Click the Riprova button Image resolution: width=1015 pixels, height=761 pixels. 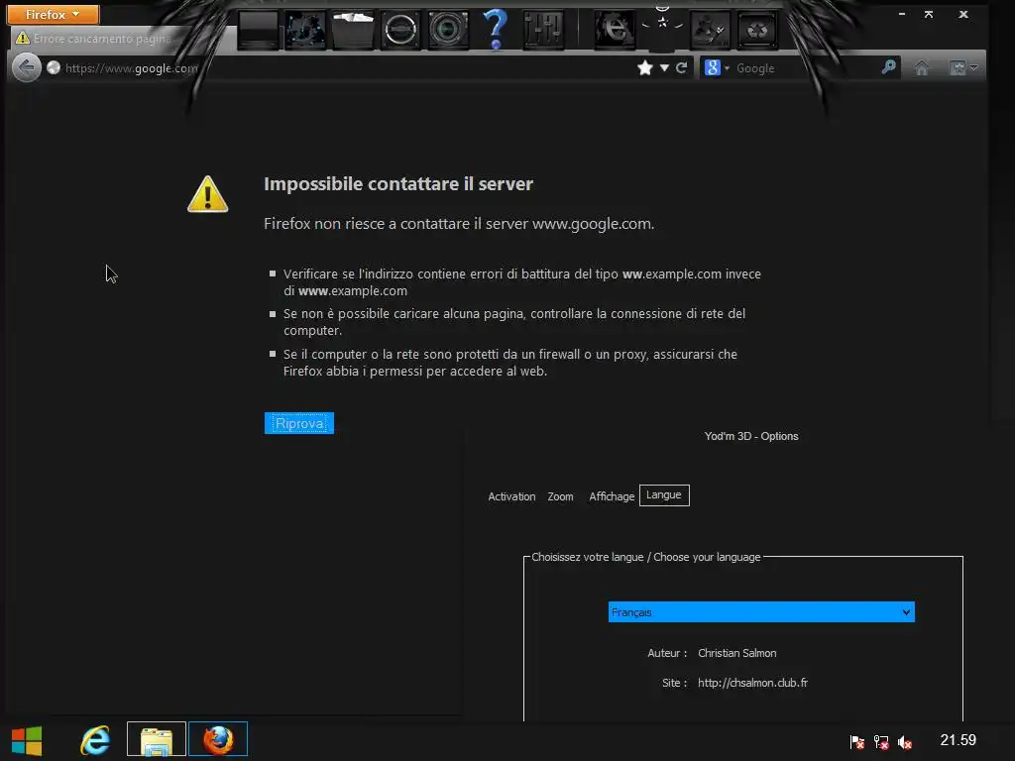299,423
